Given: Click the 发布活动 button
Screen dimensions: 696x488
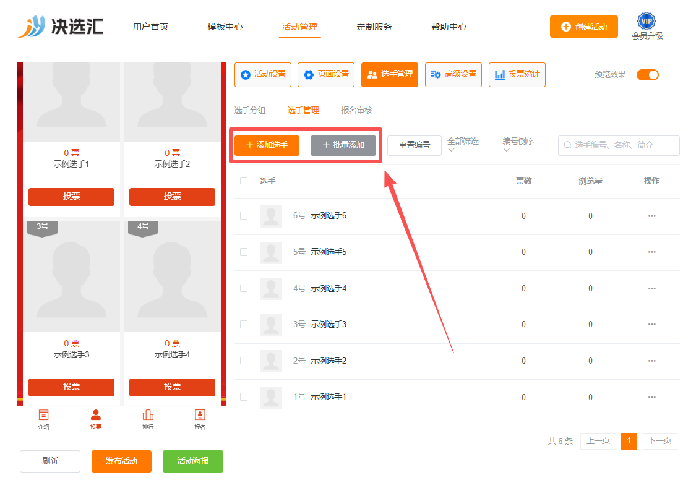Looking at the screenshot, I should click(x=122, y=461).
